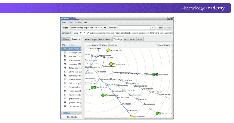Viewport: 234px width, 123px height.
Task: Open the Scan menu
Action: [x=64, y=22]
